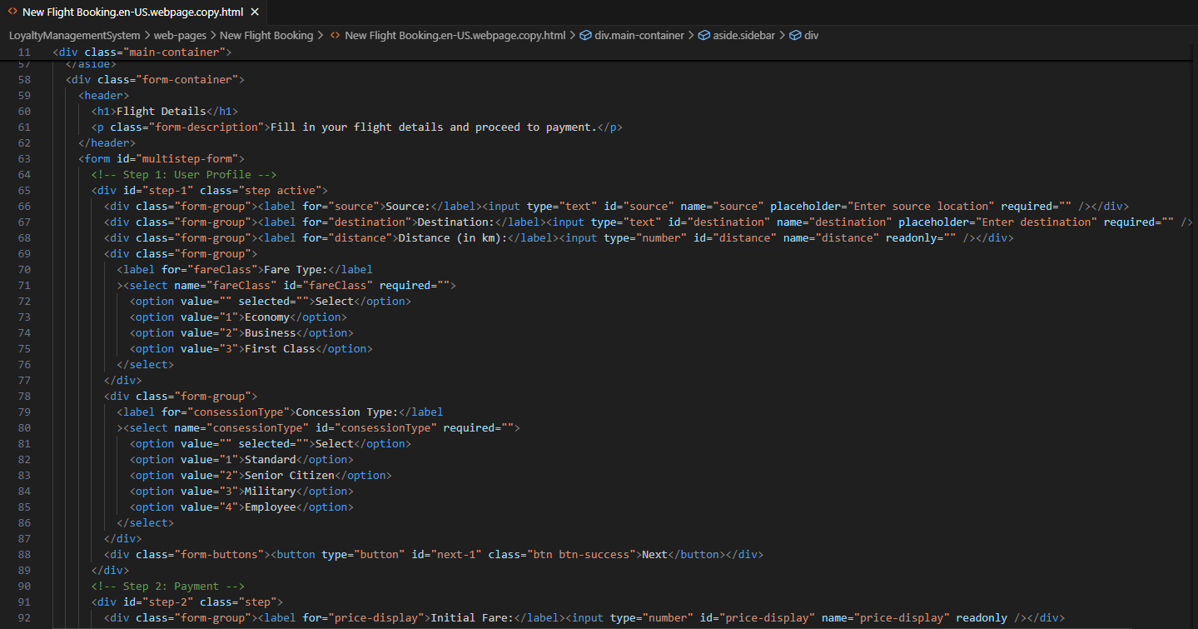Viewport: 1198px width, 629px height.
Task: Click the symbol icon beside aside.sidebar breadcrumb
Action: tap(704, 36)
